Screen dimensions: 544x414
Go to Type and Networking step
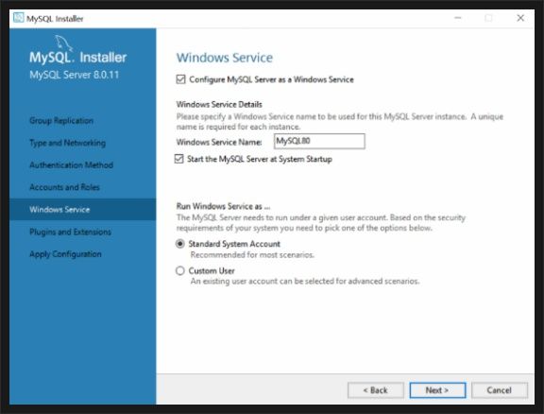pos(68,143)
